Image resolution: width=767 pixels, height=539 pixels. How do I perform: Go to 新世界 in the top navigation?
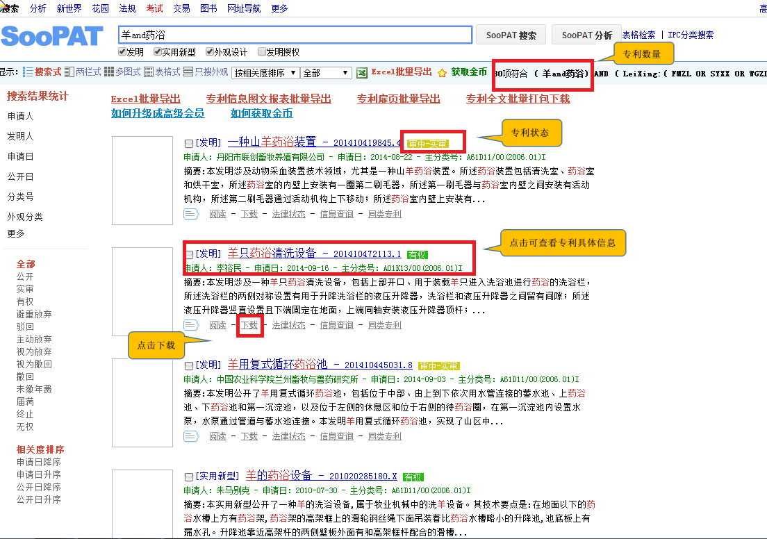point(69,8)
